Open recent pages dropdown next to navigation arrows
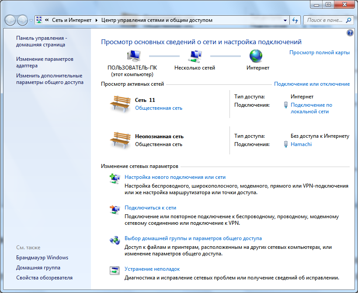 31,21
